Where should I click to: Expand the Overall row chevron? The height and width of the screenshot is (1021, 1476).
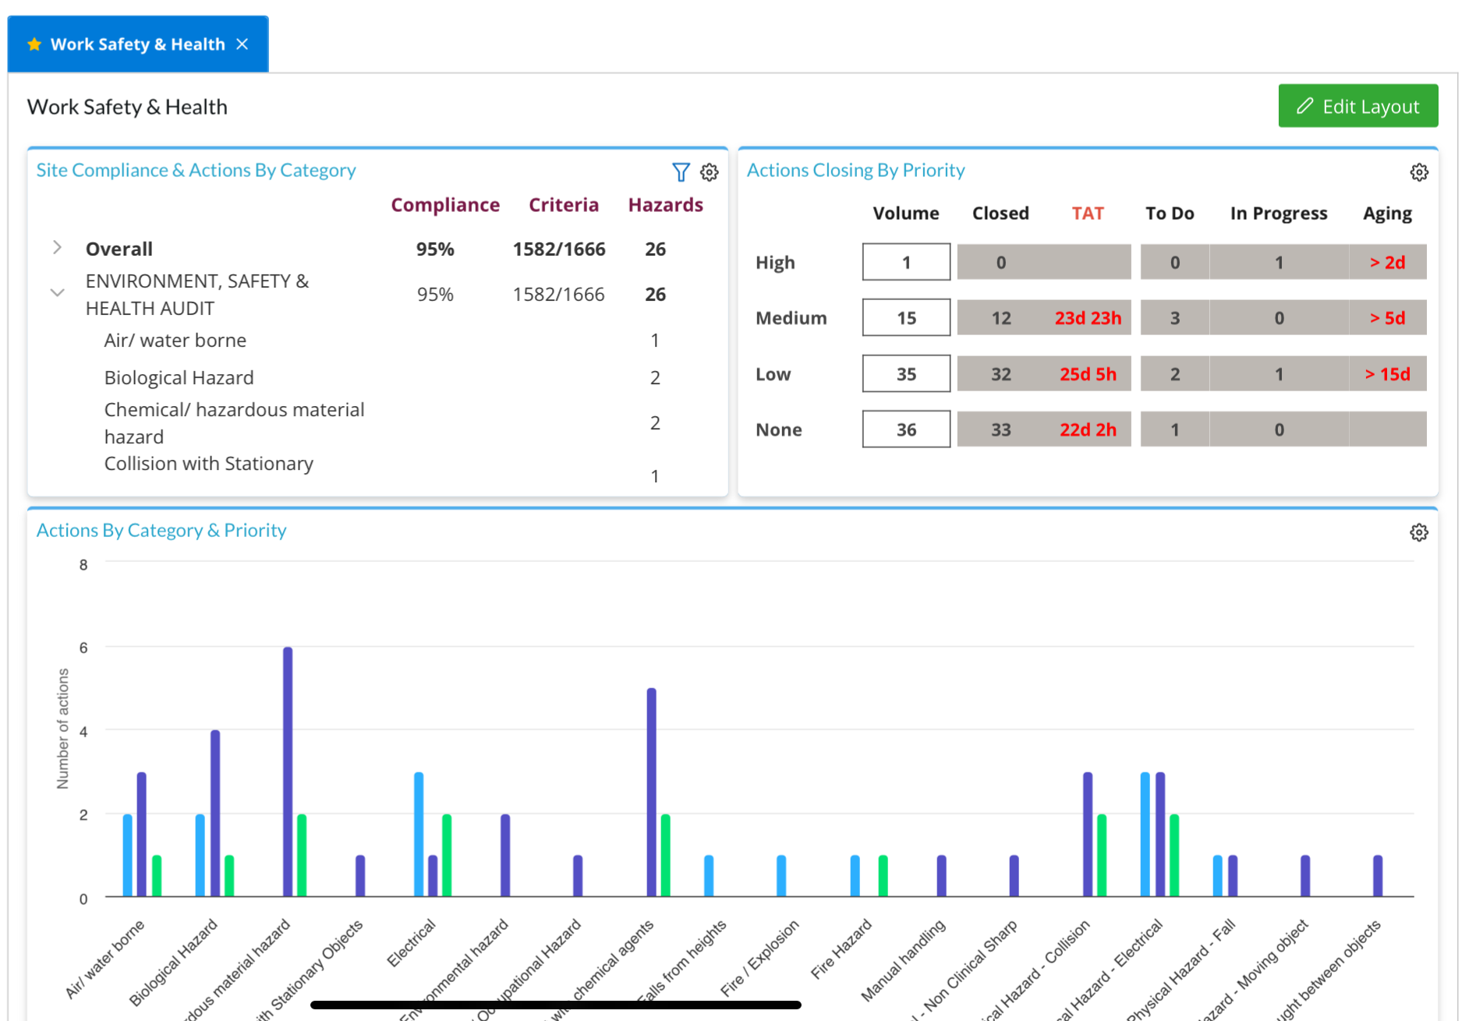tap(57, 248)
